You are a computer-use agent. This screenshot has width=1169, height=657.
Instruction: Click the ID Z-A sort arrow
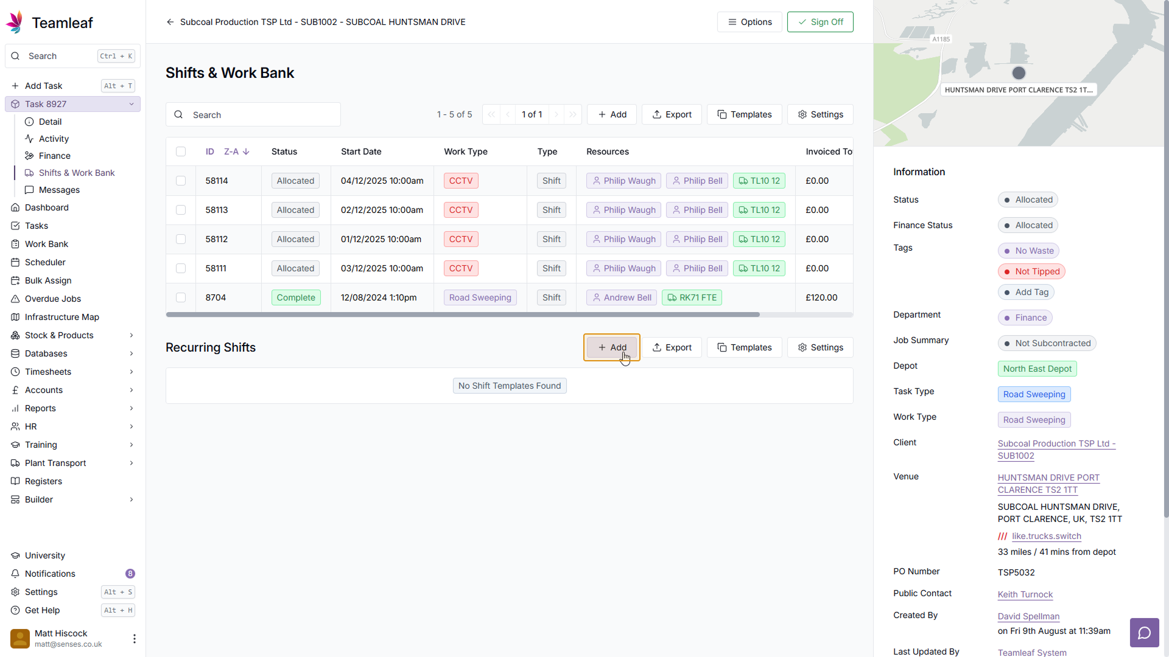click(x=246, y=151)
